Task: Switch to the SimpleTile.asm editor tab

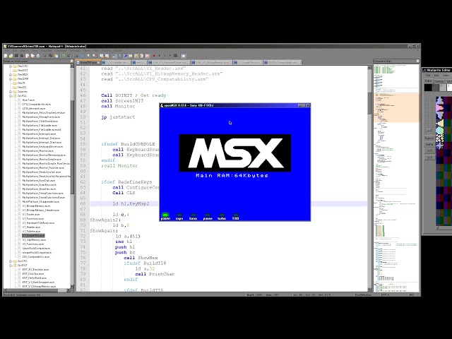Action: pyautogui.click(x=248, y=62)
